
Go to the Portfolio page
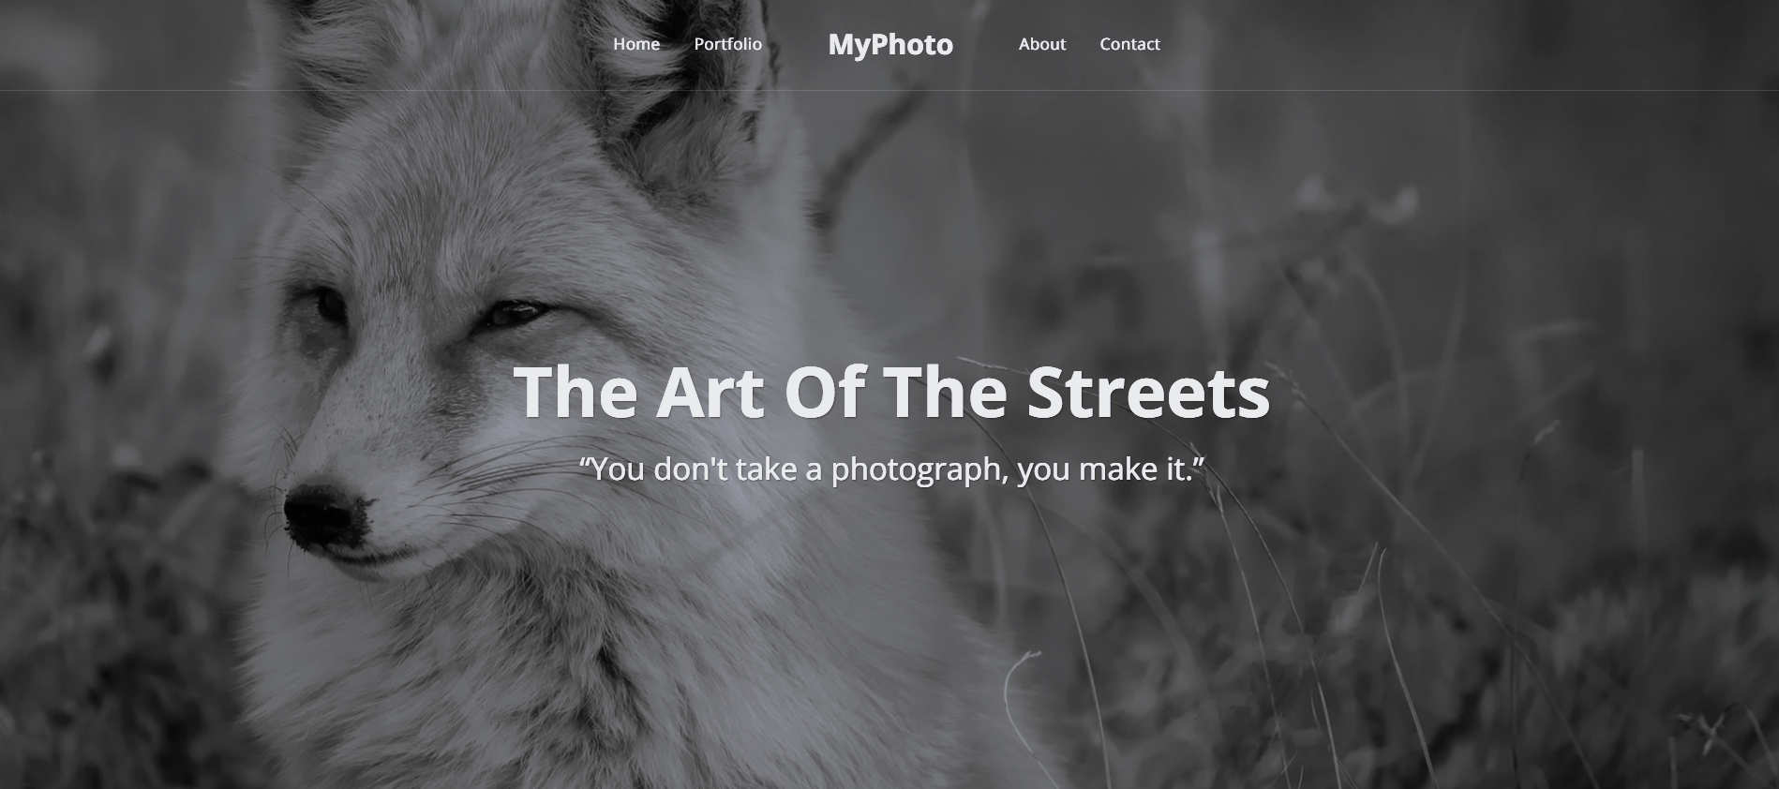(728, 44)
